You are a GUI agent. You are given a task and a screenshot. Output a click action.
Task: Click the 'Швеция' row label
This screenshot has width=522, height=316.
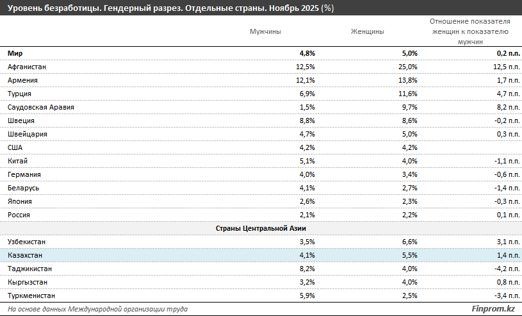coord(21,121)
